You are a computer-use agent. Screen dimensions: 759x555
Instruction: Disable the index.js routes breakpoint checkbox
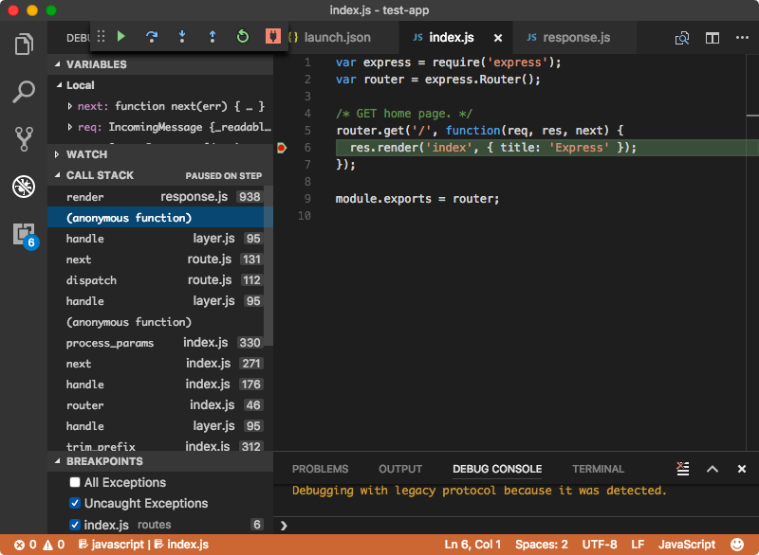coord(75,525)
